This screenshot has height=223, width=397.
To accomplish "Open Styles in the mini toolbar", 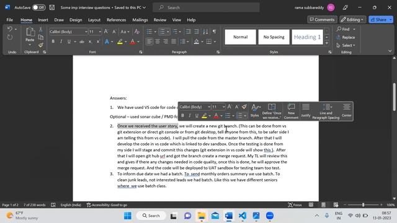I will (255, 111).
